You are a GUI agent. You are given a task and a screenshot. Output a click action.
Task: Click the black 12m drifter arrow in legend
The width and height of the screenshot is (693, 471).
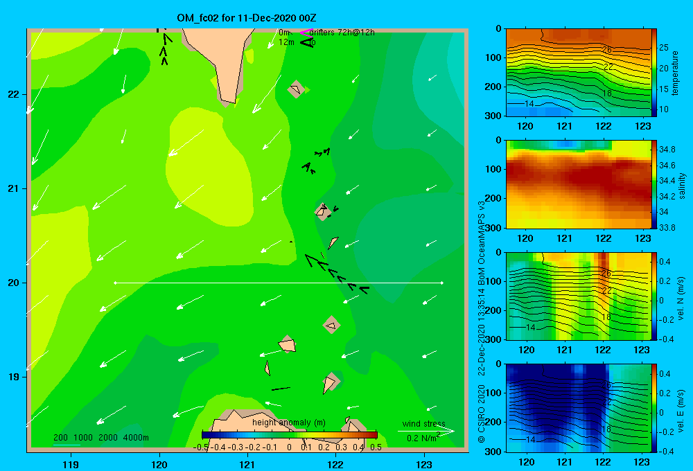(x=307, y=42)
